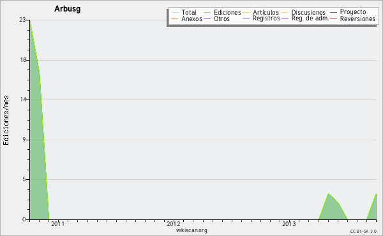Click the Ediciones legend entry
The height and width of the screenshot is (236, 383).
coord(222,12)
